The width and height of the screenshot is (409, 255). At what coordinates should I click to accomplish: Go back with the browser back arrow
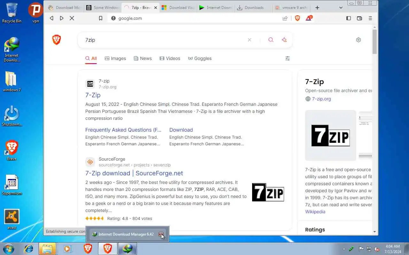click(51, 18)
